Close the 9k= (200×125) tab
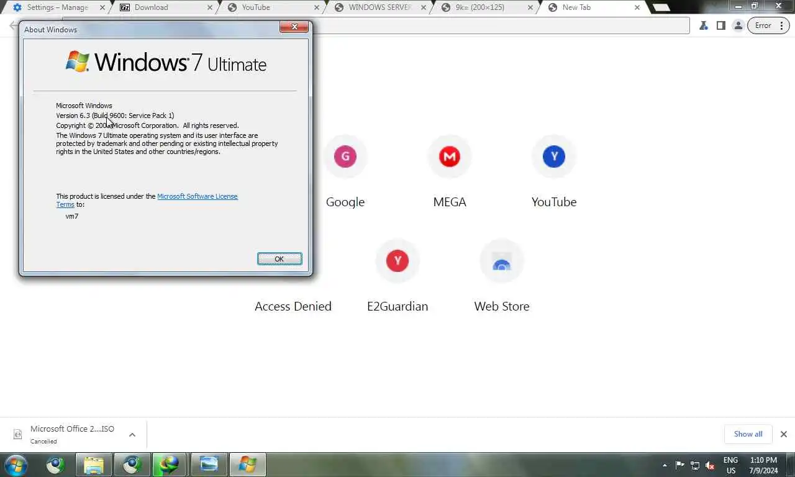Image resolution: width=795 pixels, height=477 pixels. pyautogui.click(x=530, y=7)
